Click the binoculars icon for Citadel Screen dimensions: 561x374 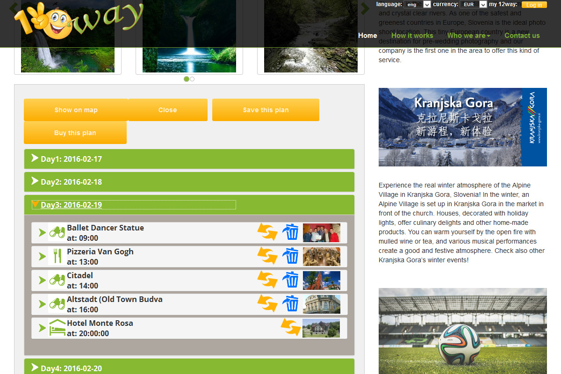[57, 280]
